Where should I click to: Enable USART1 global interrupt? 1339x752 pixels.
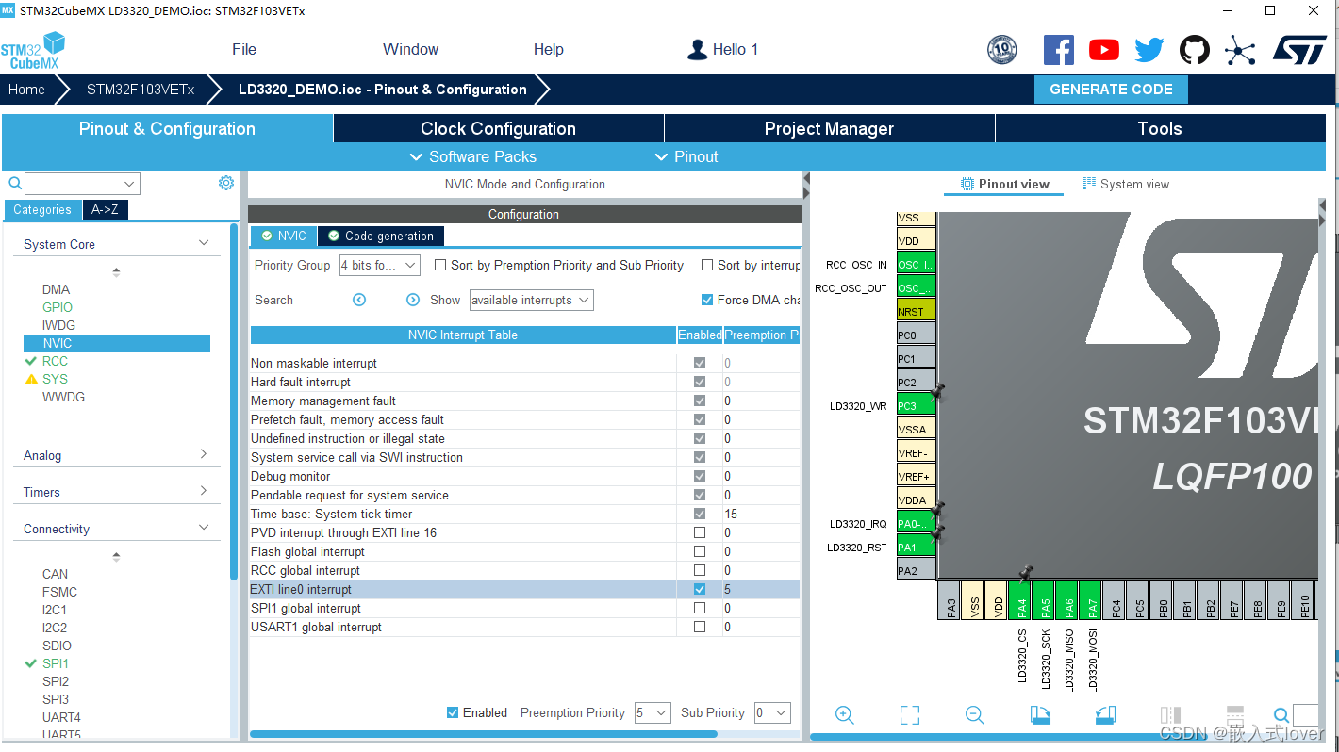700,627
